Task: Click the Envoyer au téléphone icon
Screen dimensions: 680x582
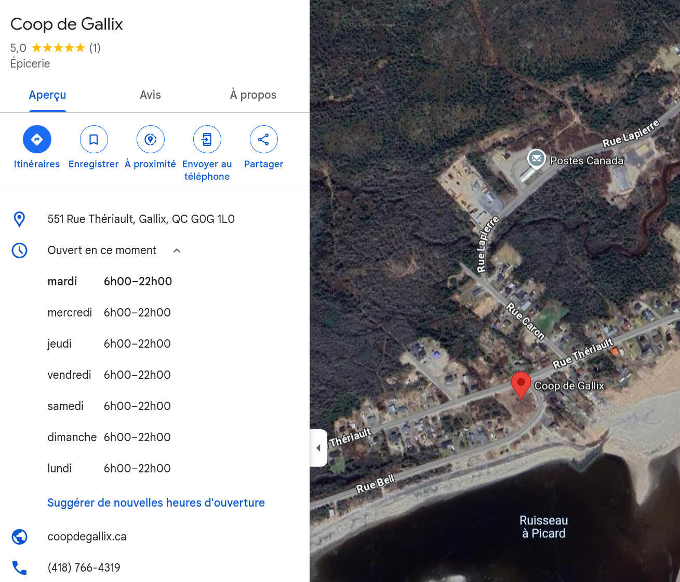Action: click(207, 139)
